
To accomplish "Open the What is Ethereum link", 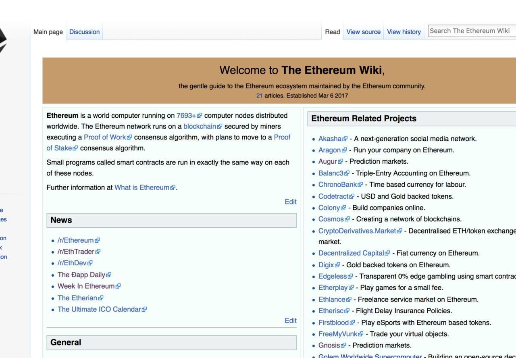I will [142, 187].
